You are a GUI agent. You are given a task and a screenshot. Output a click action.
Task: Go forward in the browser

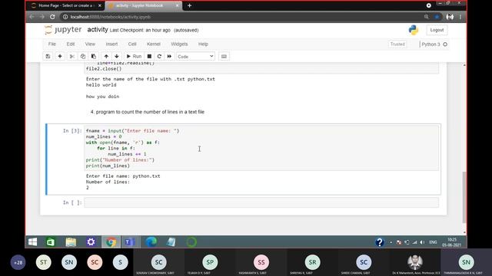(x=42, y=17)
